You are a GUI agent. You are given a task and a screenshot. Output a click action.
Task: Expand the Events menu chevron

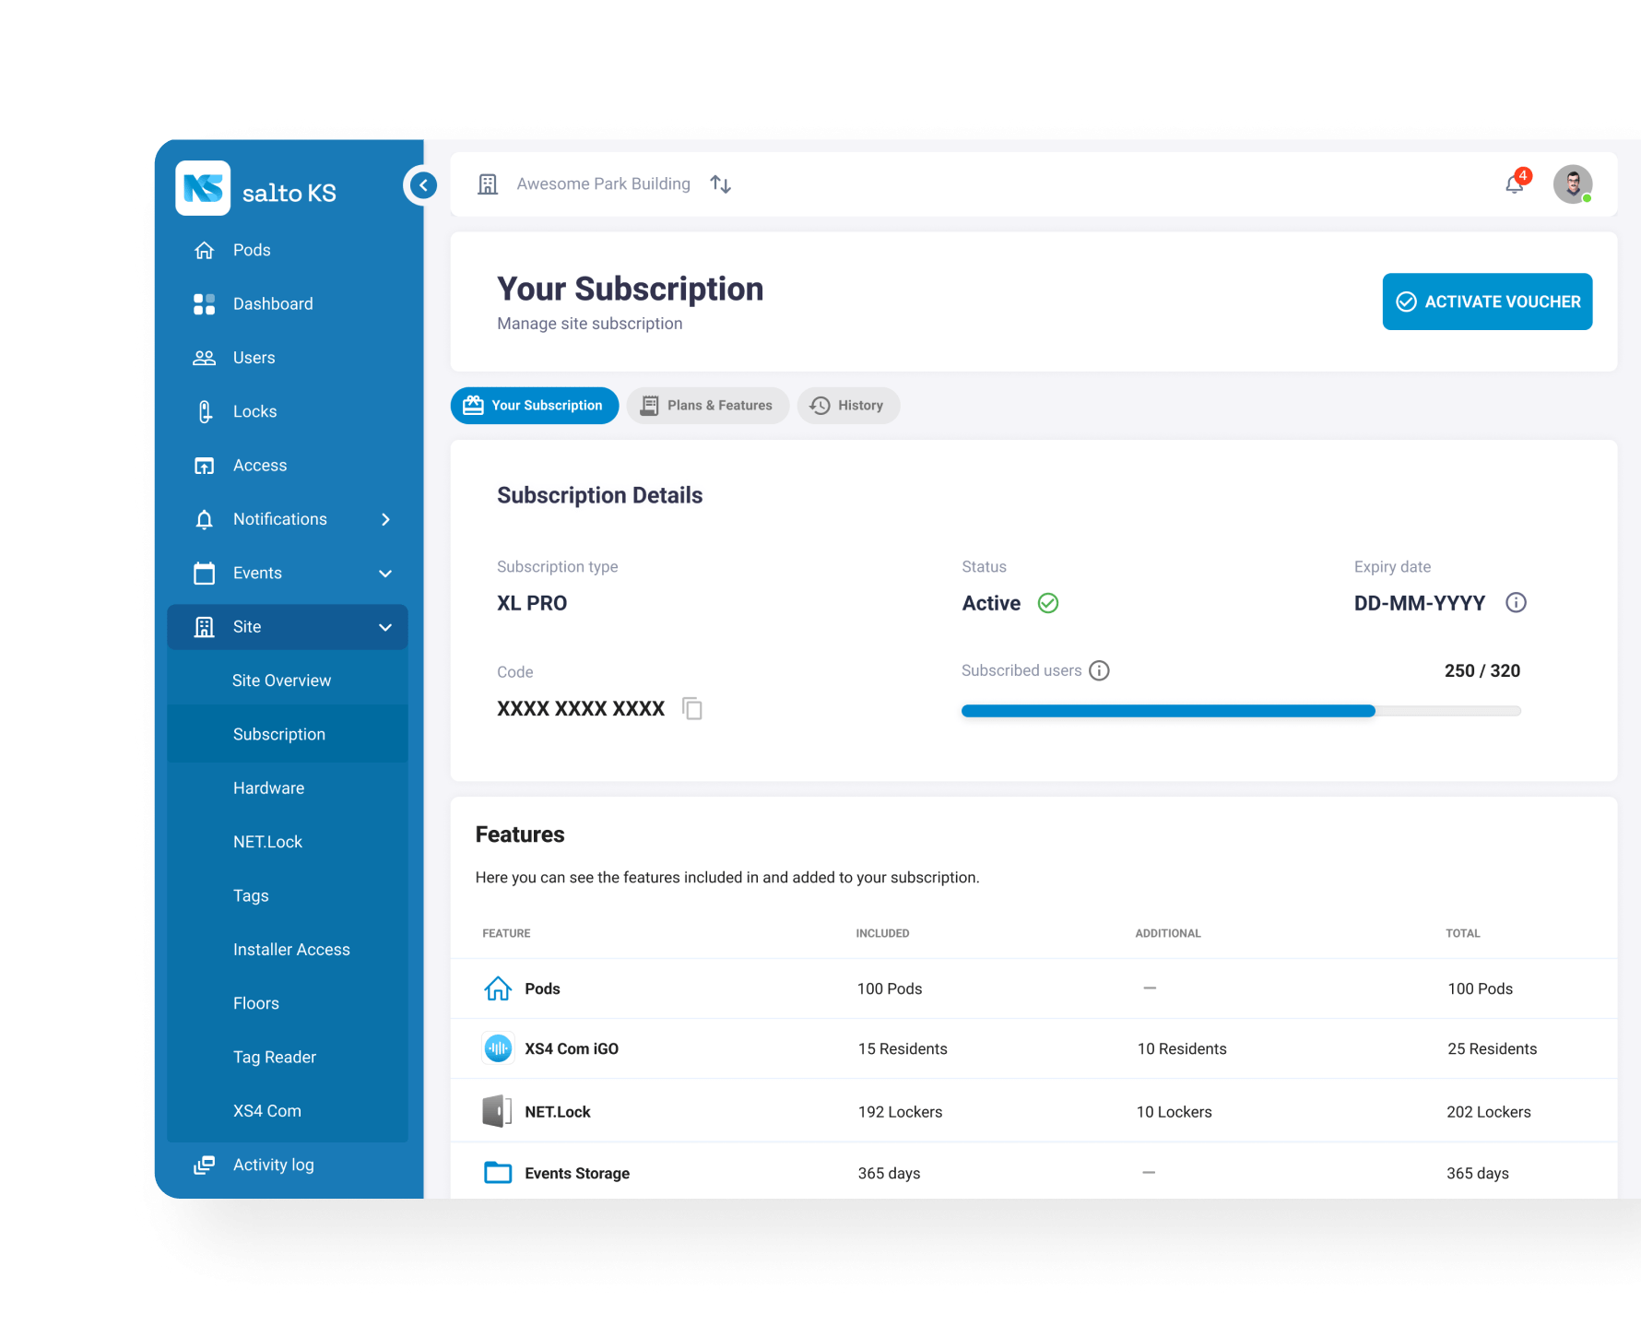(385, 574)
